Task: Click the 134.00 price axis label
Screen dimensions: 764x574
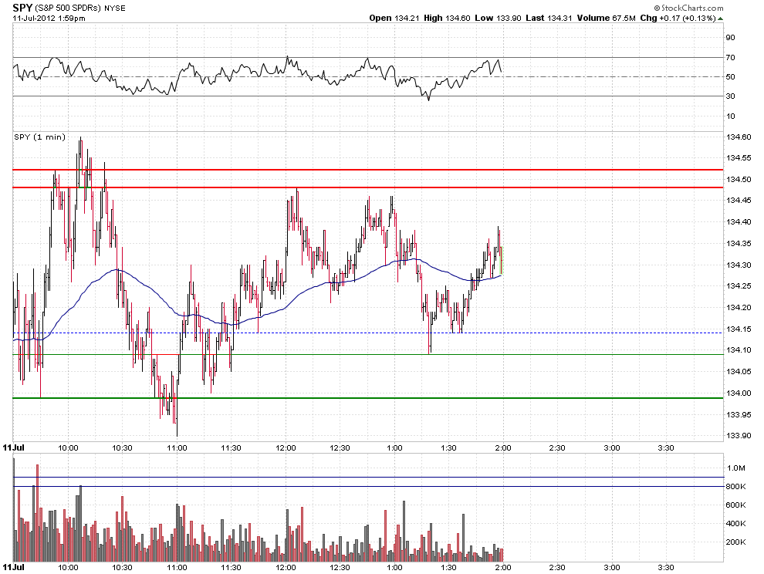Action: point(739,393)
